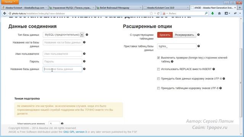Viewport: 244px width, 137px height.
Task: Show help for Максимальное время
Action: (62, 123)
